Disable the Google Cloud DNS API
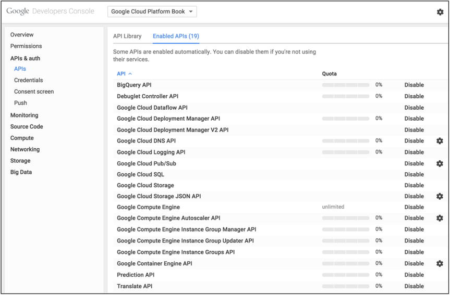The height and width of the screenshot is (295, 450). (414, 141)
